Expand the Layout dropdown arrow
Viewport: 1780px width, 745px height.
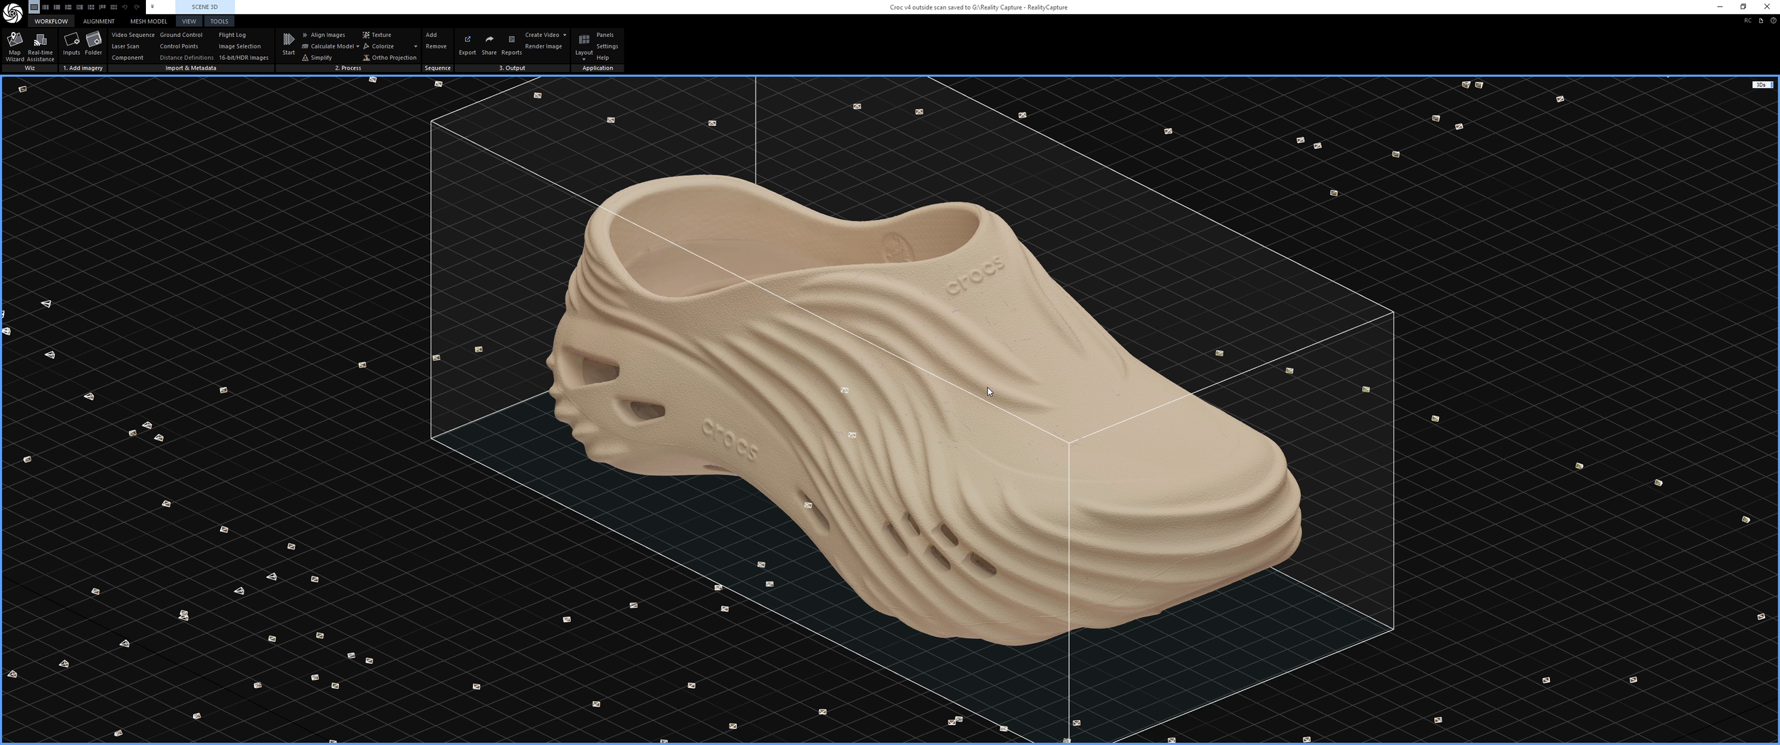[584, 60]
